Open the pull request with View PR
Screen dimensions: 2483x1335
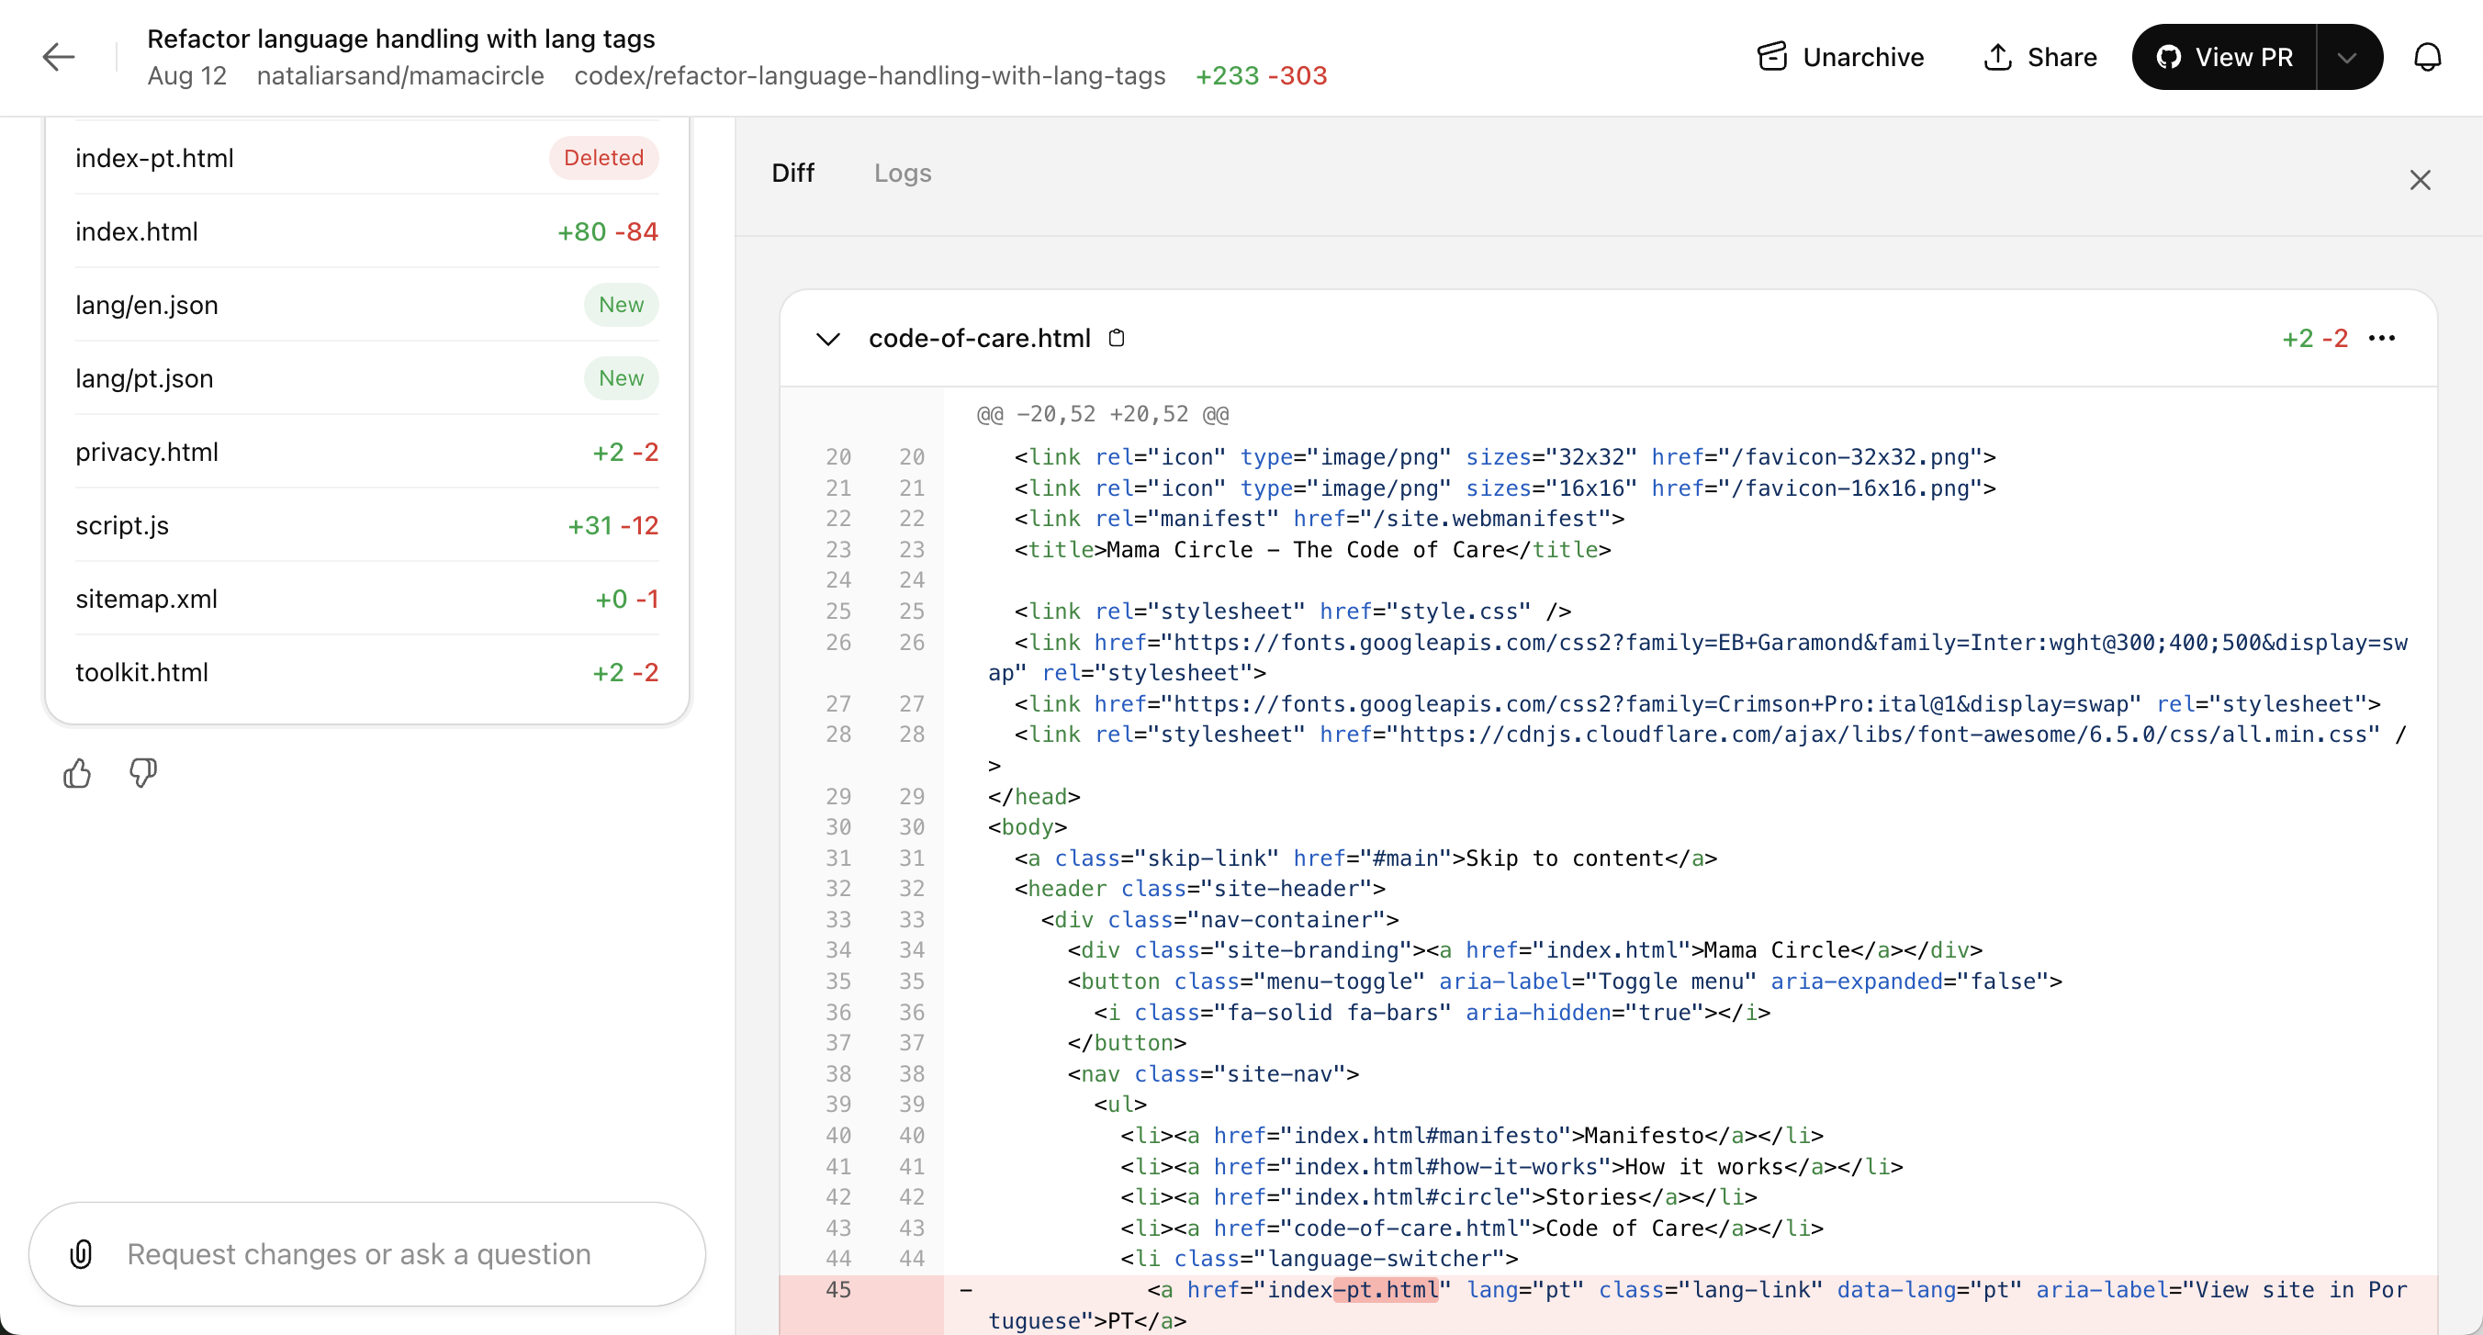pyautogui.click(x=2236, y=57)
